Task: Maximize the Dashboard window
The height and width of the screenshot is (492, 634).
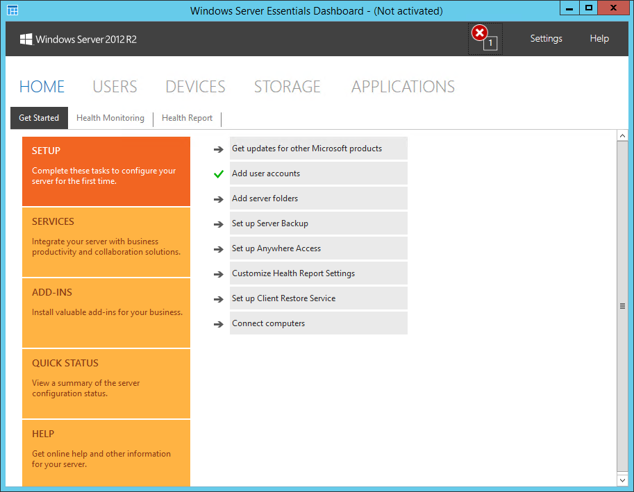Action: coord(588,8)
